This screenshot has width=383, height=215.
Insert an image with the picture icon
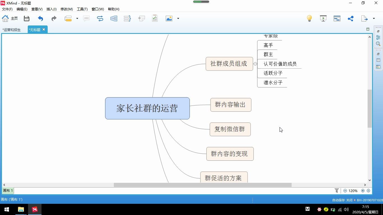click(x=169, y=18)
